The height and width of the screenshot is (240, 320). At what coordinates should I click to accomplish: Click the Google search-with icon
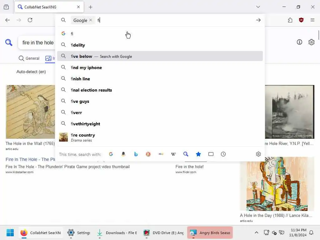111,154
